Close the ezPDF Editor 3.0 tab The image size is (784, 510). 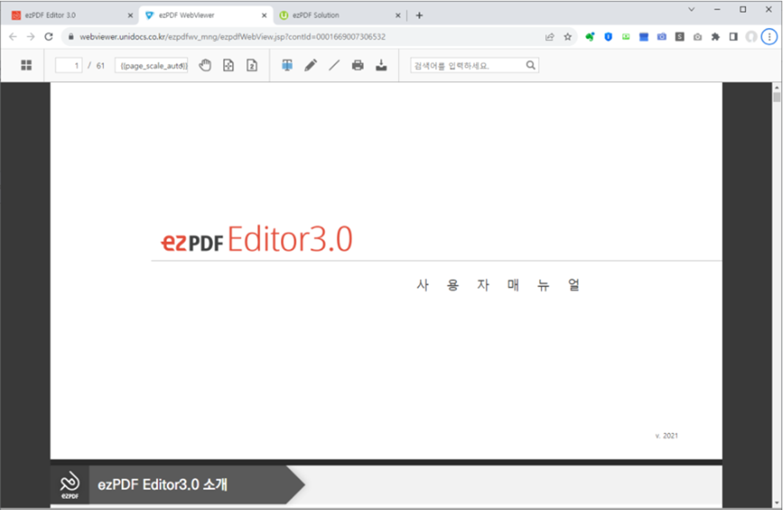tap(130, 15)
